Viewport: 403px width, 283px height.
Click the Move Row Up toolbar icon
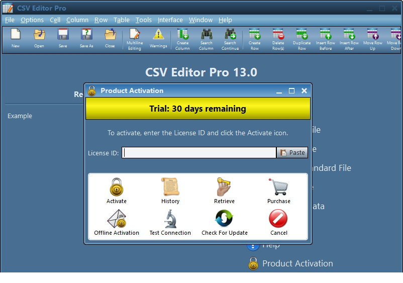coord(373,39)
